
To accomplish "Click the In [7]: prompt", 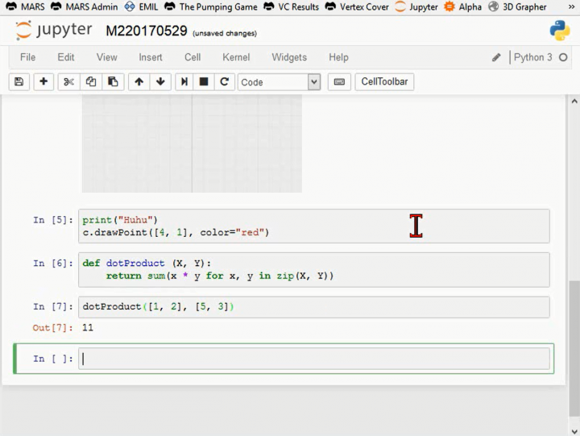I will click(x=53, y=307).
